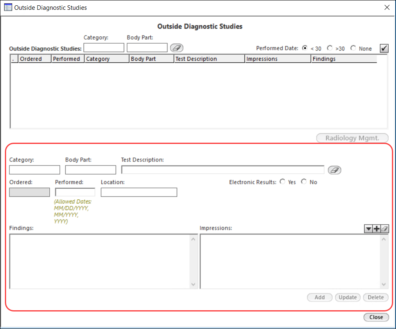Screen dimensions: 396x329
Task: Click the Findings scrollbar up arrow
Action: click(193, 239)
